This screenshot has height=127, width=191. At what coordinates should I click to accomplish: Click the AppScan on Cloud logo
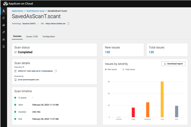pyautogui.click(x=18, y=3)
